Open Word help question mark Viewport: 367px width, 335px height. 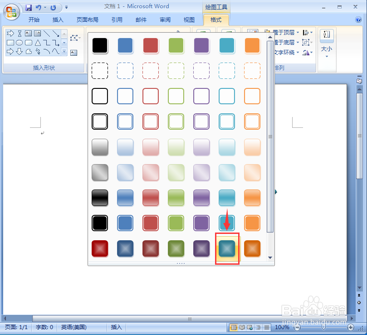(358, 19)
